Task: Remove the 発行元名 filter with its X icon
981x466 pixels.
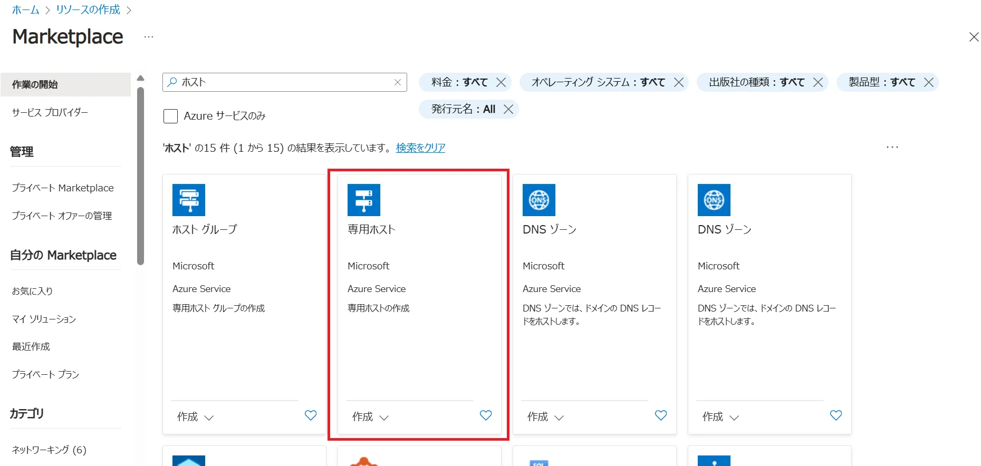Action: [x=508, y=109]
